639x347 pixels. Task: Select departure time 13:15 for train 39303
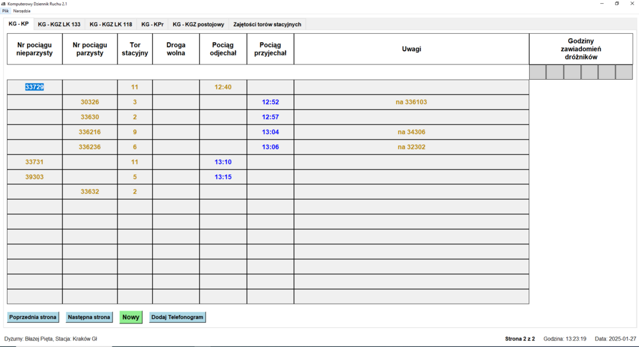click(223, 177)
